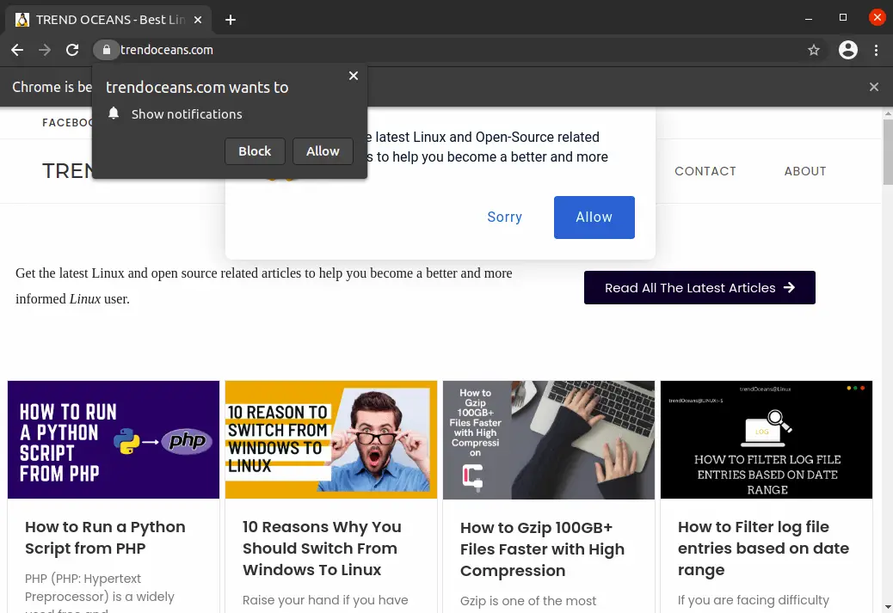
Task: Decline the site subscription with Sorry
Action: click(x=505, y=218)
